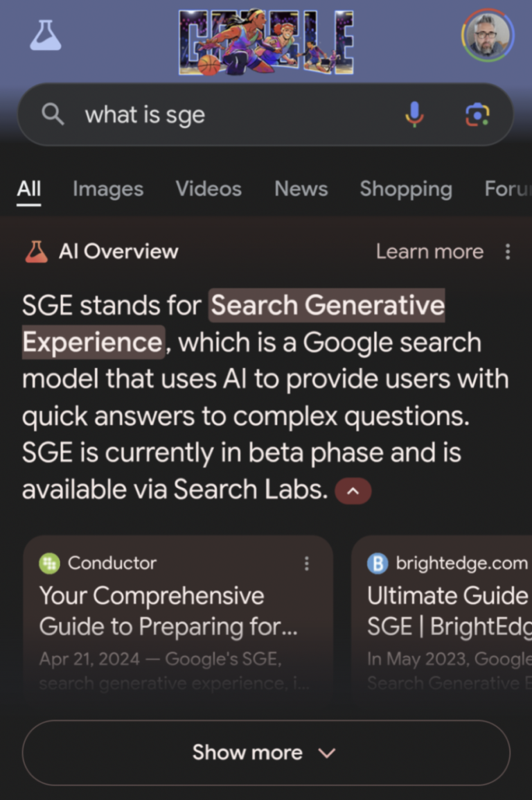Viewport: 532px width, 800px height.
Task: Click the search field containing 'what is sge'
Action: pyautogui.click(x=208, y=114)
